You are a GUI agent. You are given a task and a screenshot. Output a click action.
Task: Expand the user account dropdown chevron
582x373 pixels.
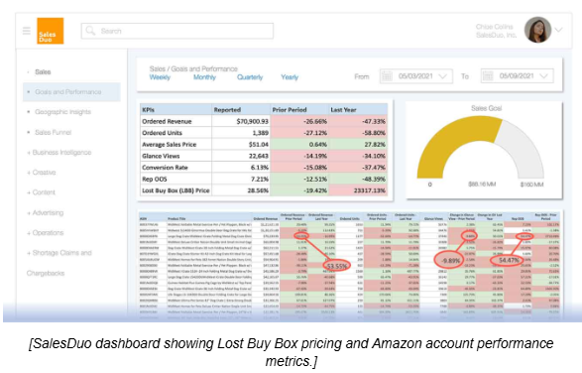(x=558, y=30)
